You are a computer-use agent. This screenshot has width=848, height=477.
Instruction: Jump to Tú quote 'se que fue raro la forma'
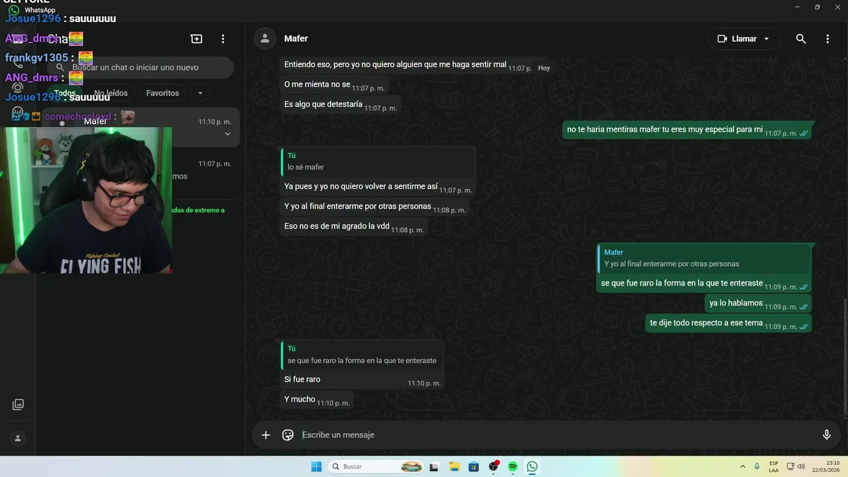tap(362, 355)
